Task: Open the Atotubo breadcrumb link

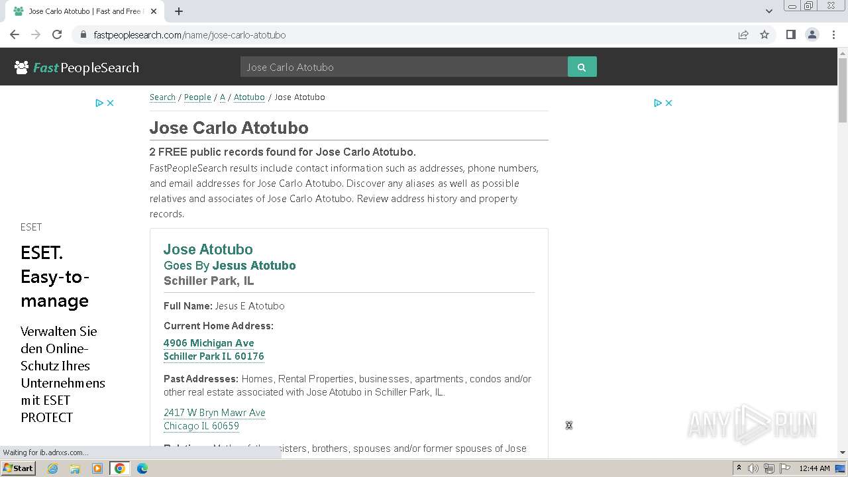Action: [249, 97]
